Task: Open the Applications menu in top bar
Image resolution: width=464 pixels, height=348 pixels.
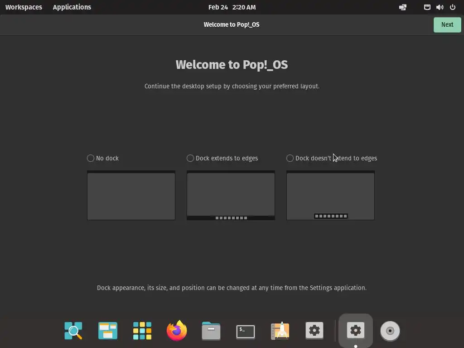Action: [x=72, y=7]
